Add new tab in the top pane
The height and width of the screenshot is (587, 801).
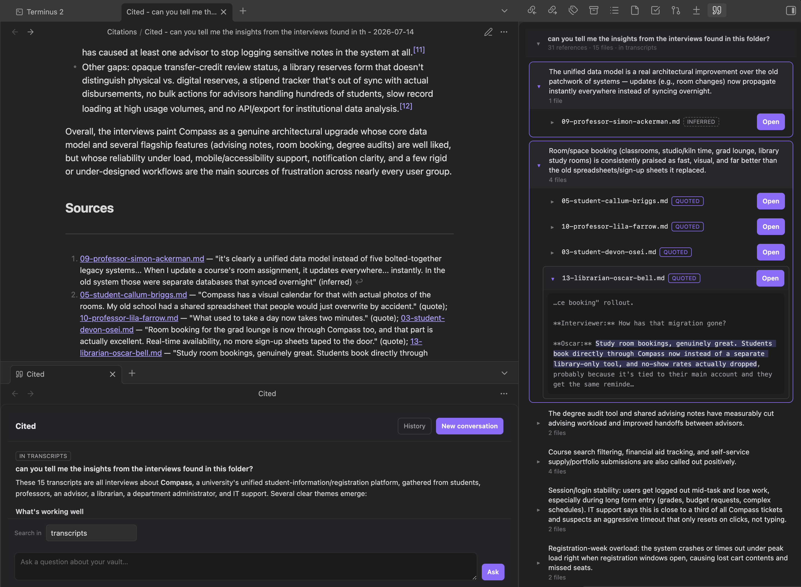click(243, 11)
